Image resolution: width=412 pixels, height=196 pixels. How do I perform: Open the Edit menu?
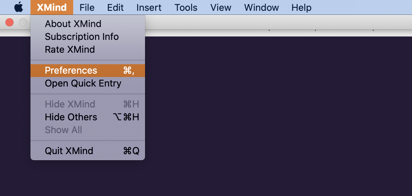(116, 7)
